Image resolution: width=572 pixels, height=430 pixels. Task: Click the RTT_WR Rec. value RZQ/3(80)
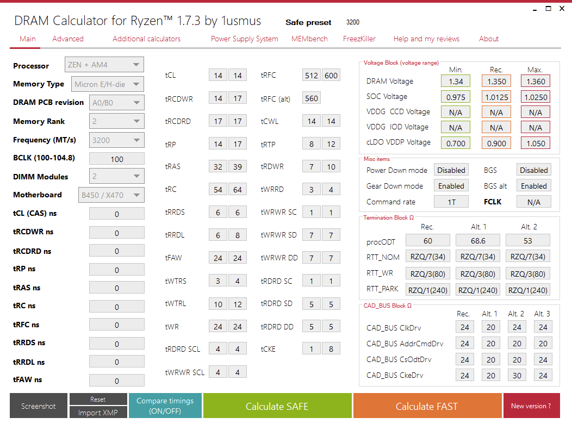[428, 273]
